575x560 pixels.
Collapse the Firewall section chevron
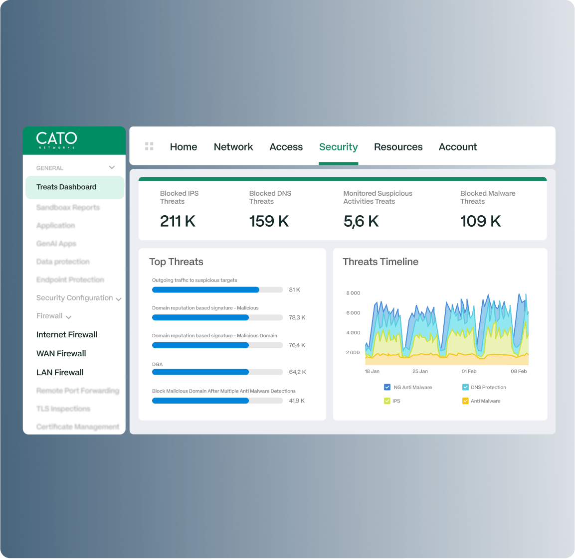point(69,317)
